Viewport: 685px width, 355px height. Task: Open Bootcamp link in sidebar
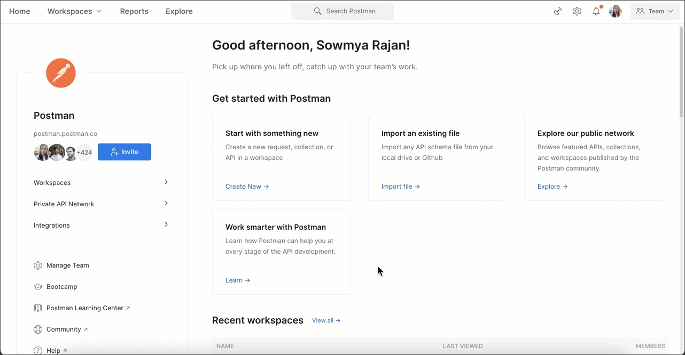[x=62, y=287]
